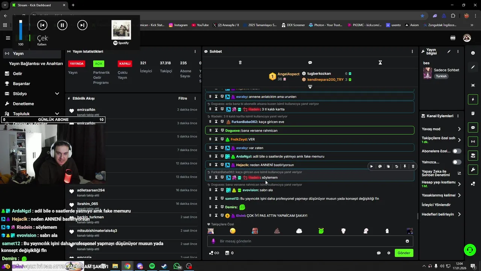Click the chat bubble icon in Sohbet header
The width and height of the screenshot is (481, 271).
point(310,62)
